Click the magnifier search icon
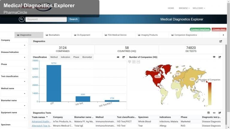The image size is (230, 129). [22, 19]
